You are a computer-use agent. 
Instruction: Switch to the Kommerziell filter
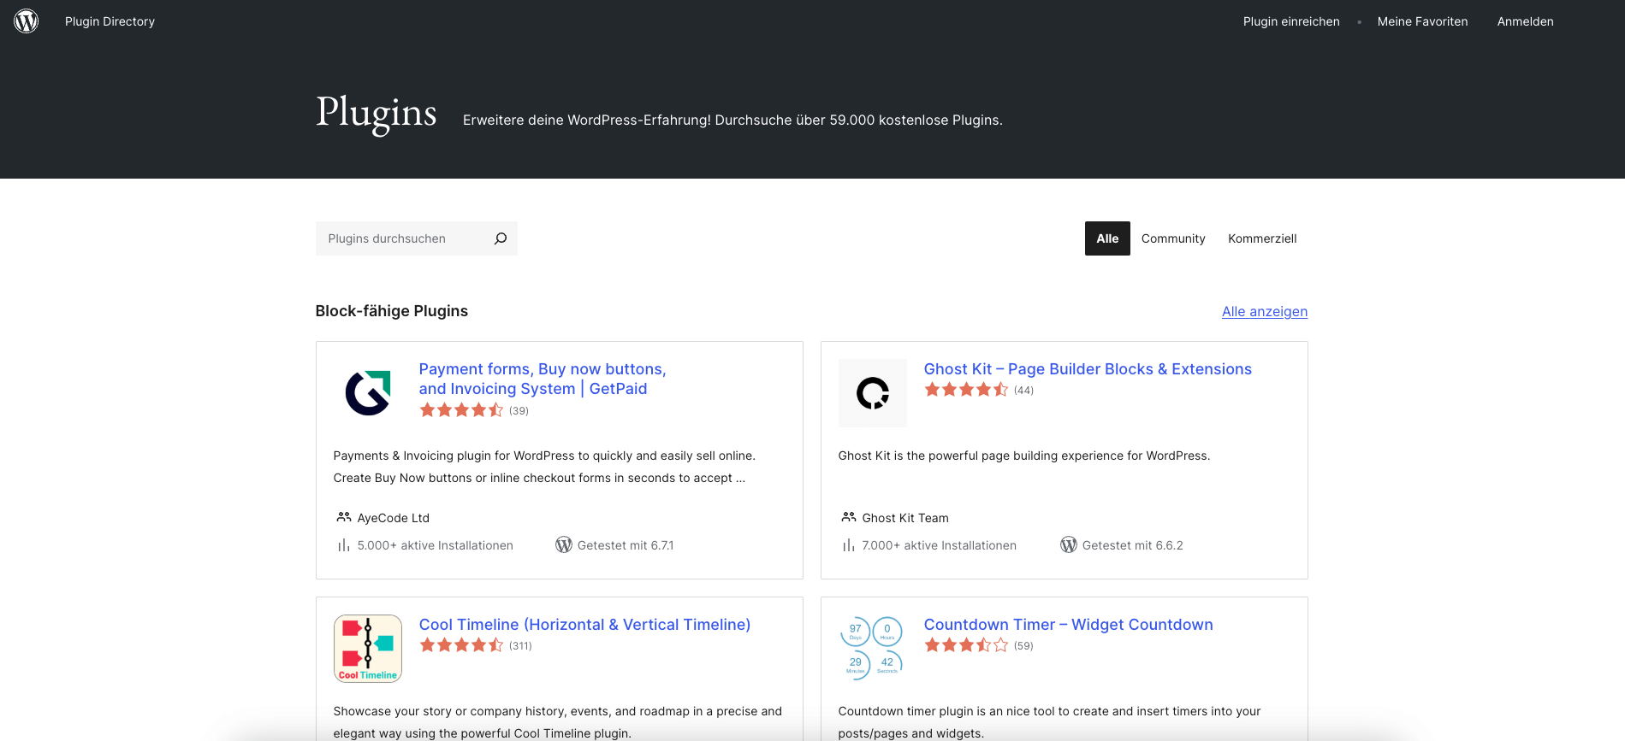[1262, 238]
